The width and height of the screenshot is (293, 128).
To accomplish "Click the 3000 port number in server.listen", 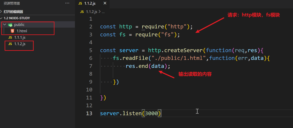I will [x=151, y=113].
